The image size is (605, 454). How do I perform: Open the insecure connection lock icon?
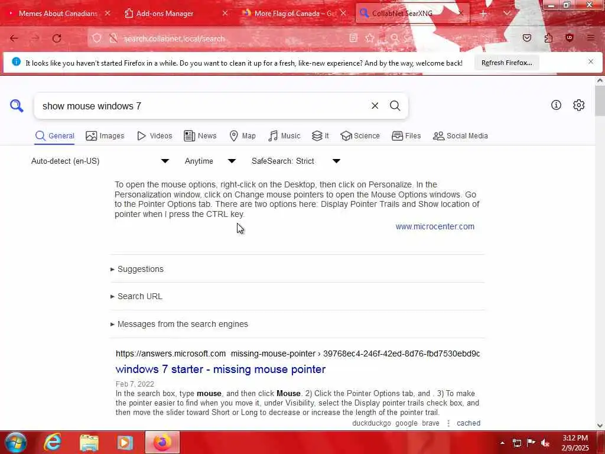click(113, 38)
